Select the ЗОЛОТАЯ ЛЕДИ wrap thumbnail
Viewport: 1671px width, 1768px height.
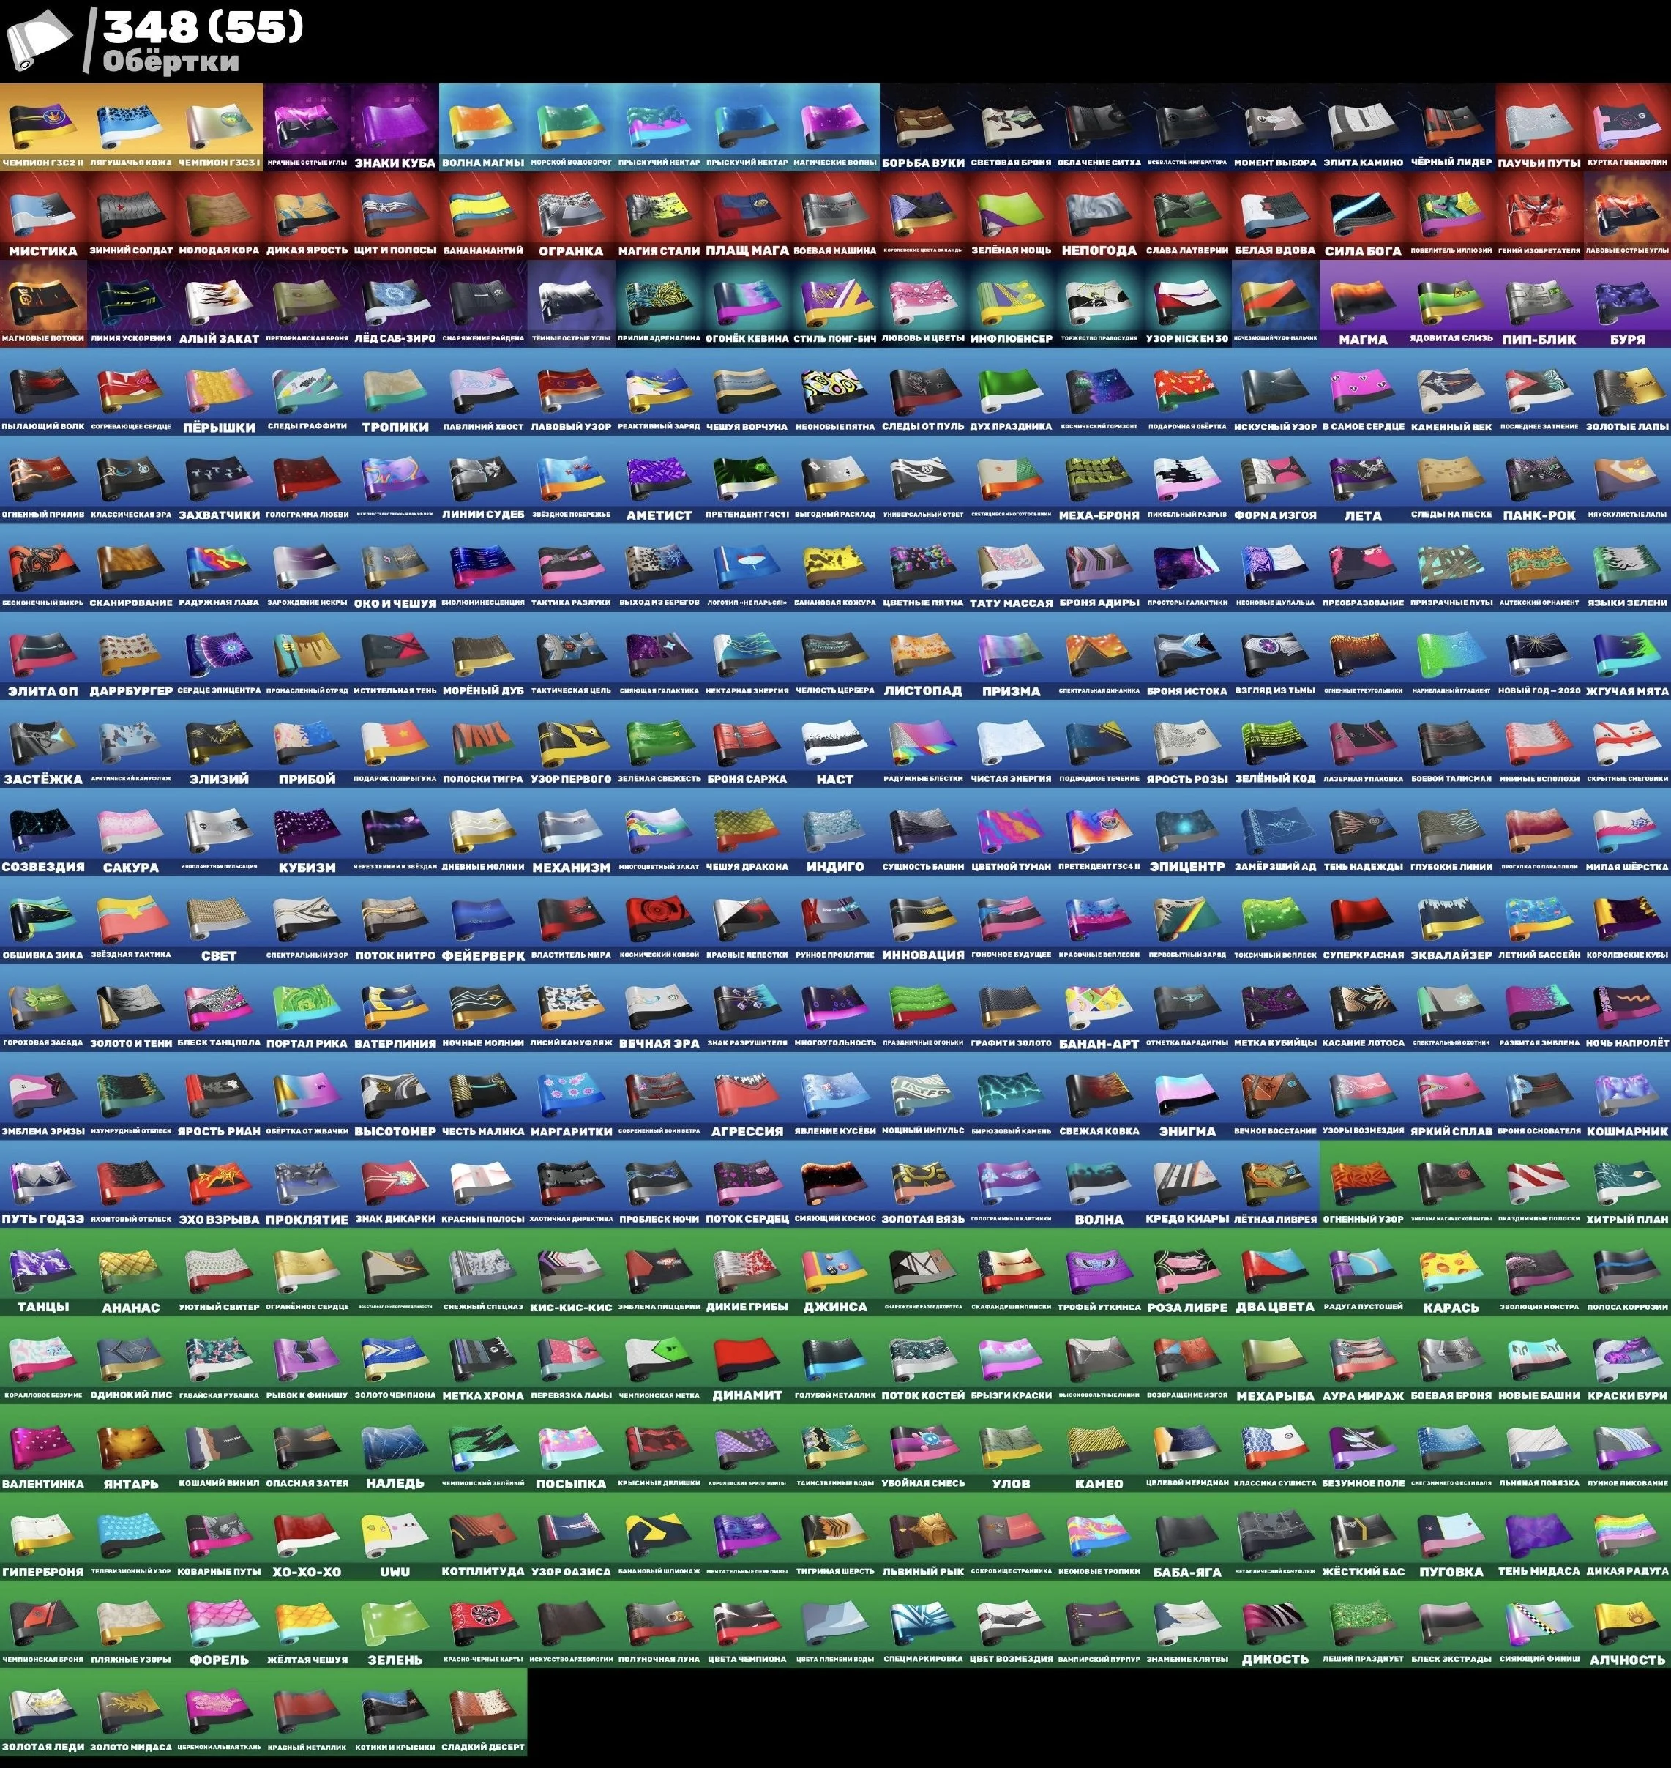click(x=42, y=1710)
